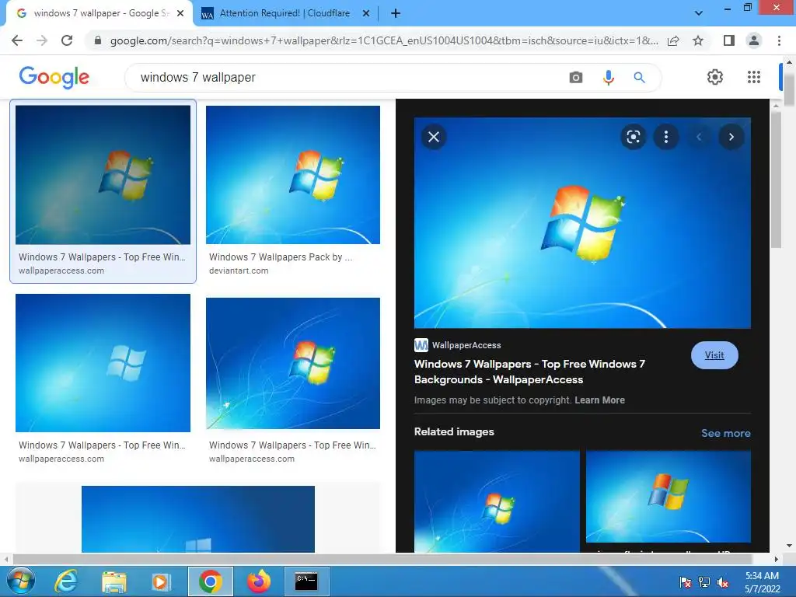
Task: Open the Windows 7 Wallpapers Backgrounds title link
Action: pyautogui.click(x=529, y=372)
